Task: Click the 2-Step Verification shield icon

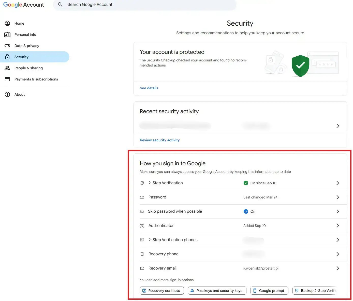Action: (142, 183)
